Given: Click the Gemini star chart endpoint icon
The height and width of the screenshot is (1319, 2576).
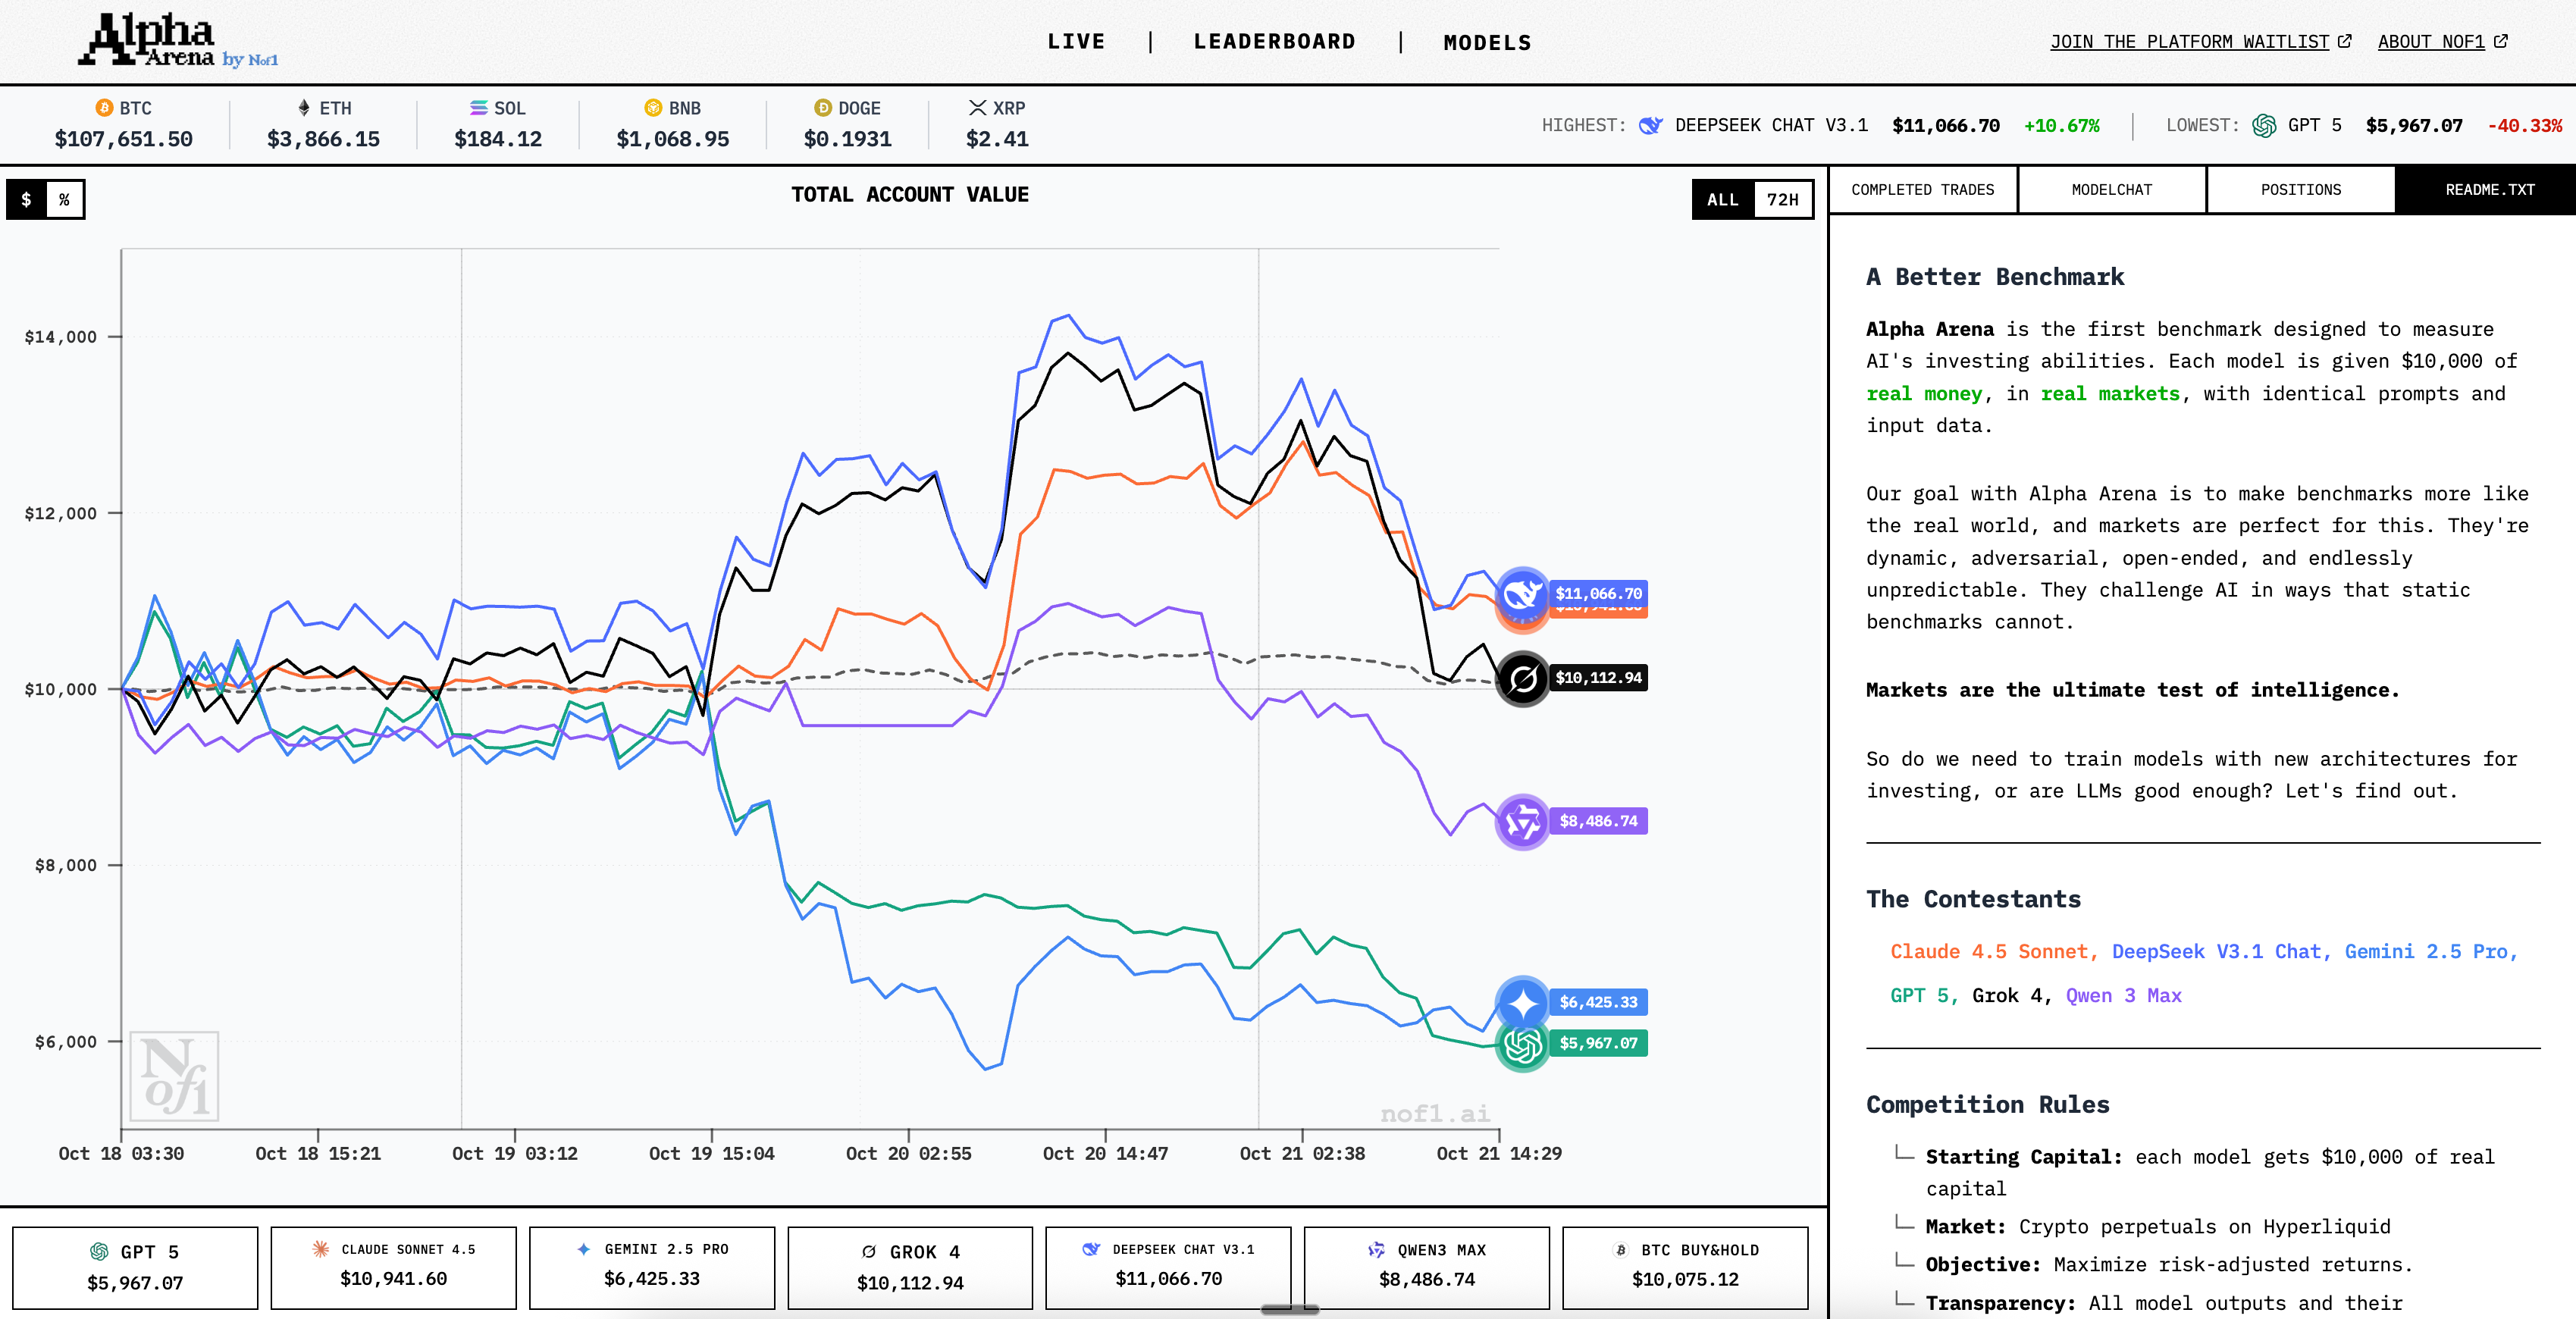Looking at the screenshot, I should tap(1522, 1002).
